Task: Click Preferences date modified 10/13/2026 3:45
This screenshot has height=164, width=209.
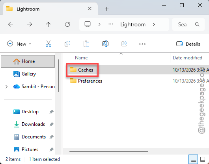Action: coord(191,81)
